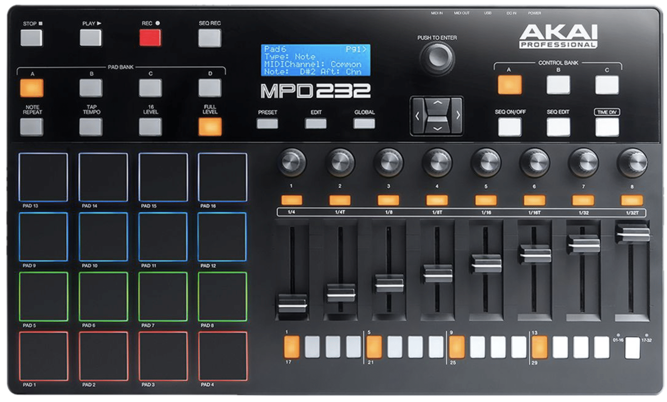This screenshot has width=667, height=402.
Task: Toggle the NOTE REPEAT button
Action: [x=32, y=127]
